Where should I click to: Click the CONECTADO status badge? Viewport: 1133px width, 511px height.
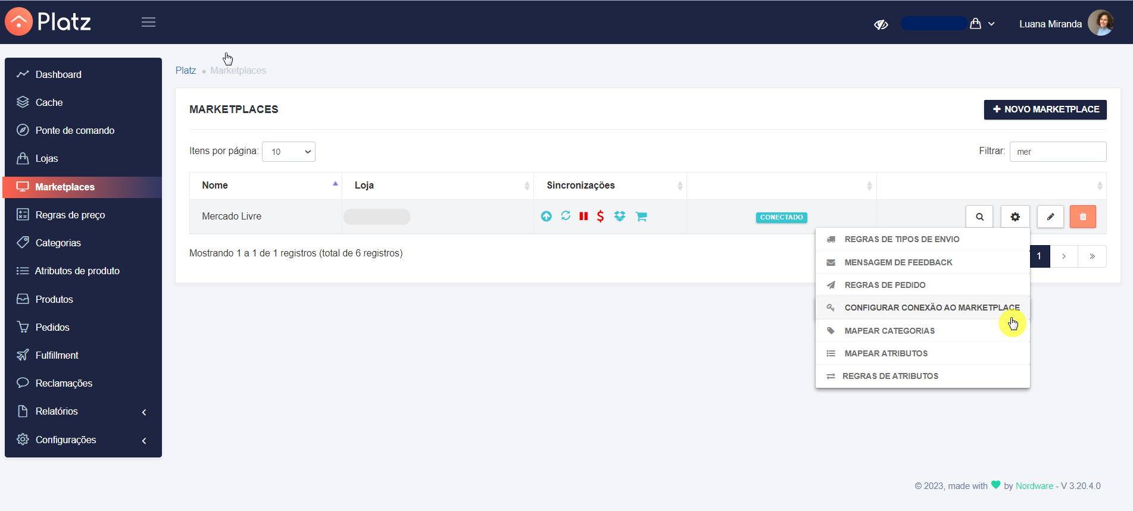coord(782,217)
